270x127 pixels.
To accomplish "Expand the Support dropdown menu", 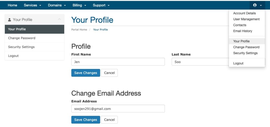I will click(101, 5).
